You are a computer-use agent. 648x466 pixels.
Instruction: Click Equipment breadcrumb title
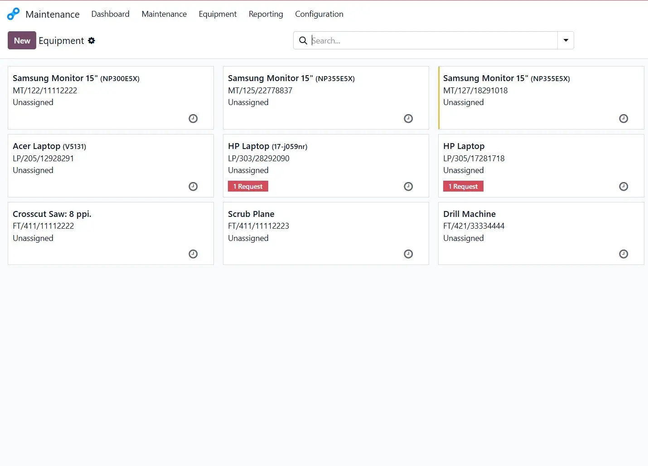click(61, 41)
